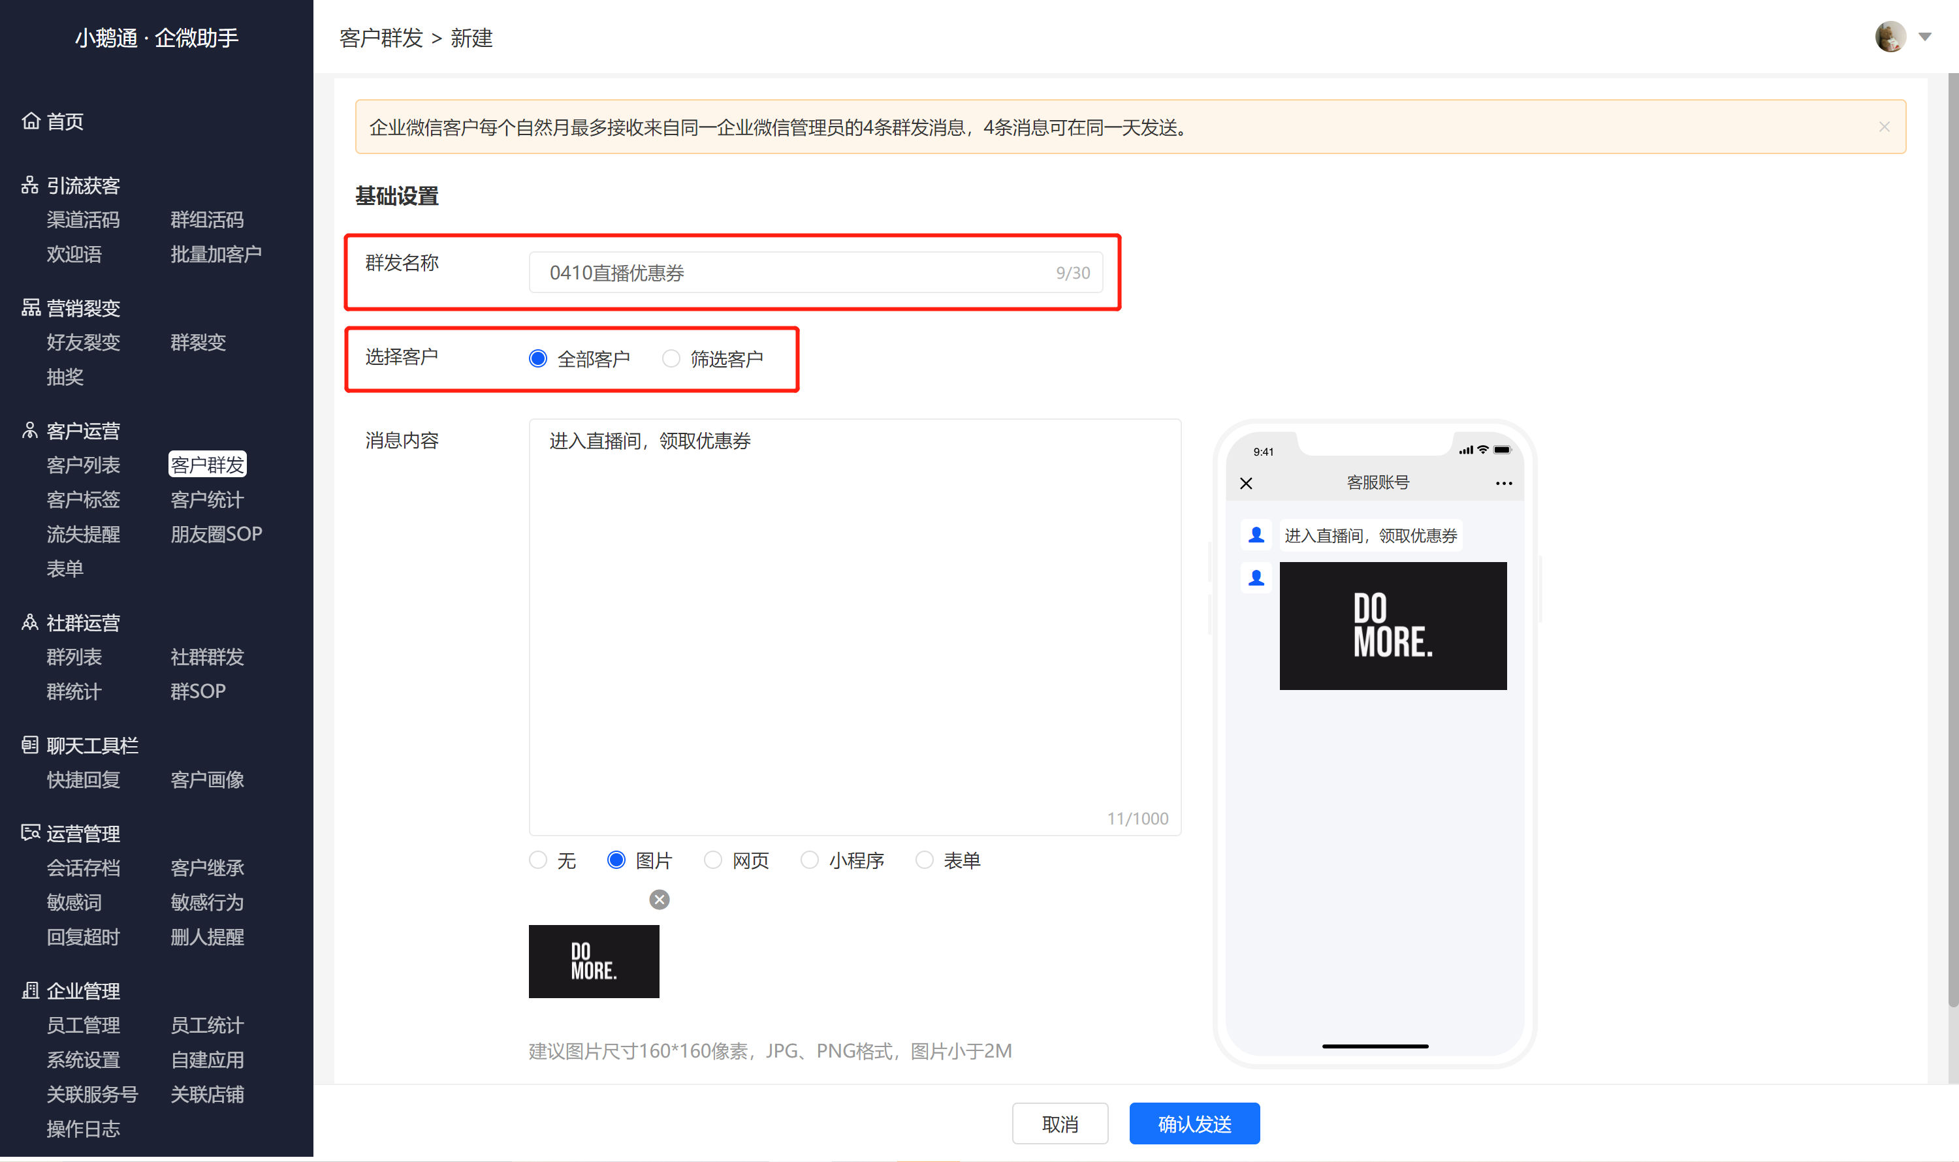Open 快捷回复 in the sidebar
The width and height of the screenshot is (1959, 1162).
(x=83, y=780)
